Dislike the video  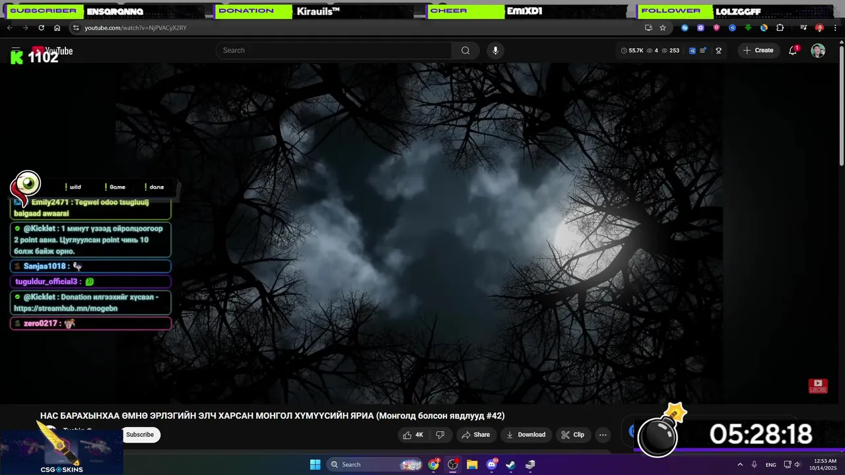pos(440,435)
